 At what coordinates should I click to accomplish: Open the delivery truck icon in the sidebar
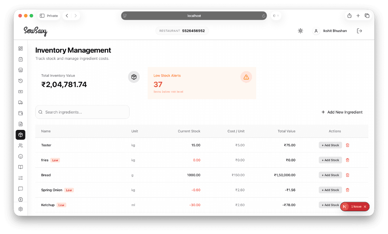pyautogui.click(x=20, y=102)
